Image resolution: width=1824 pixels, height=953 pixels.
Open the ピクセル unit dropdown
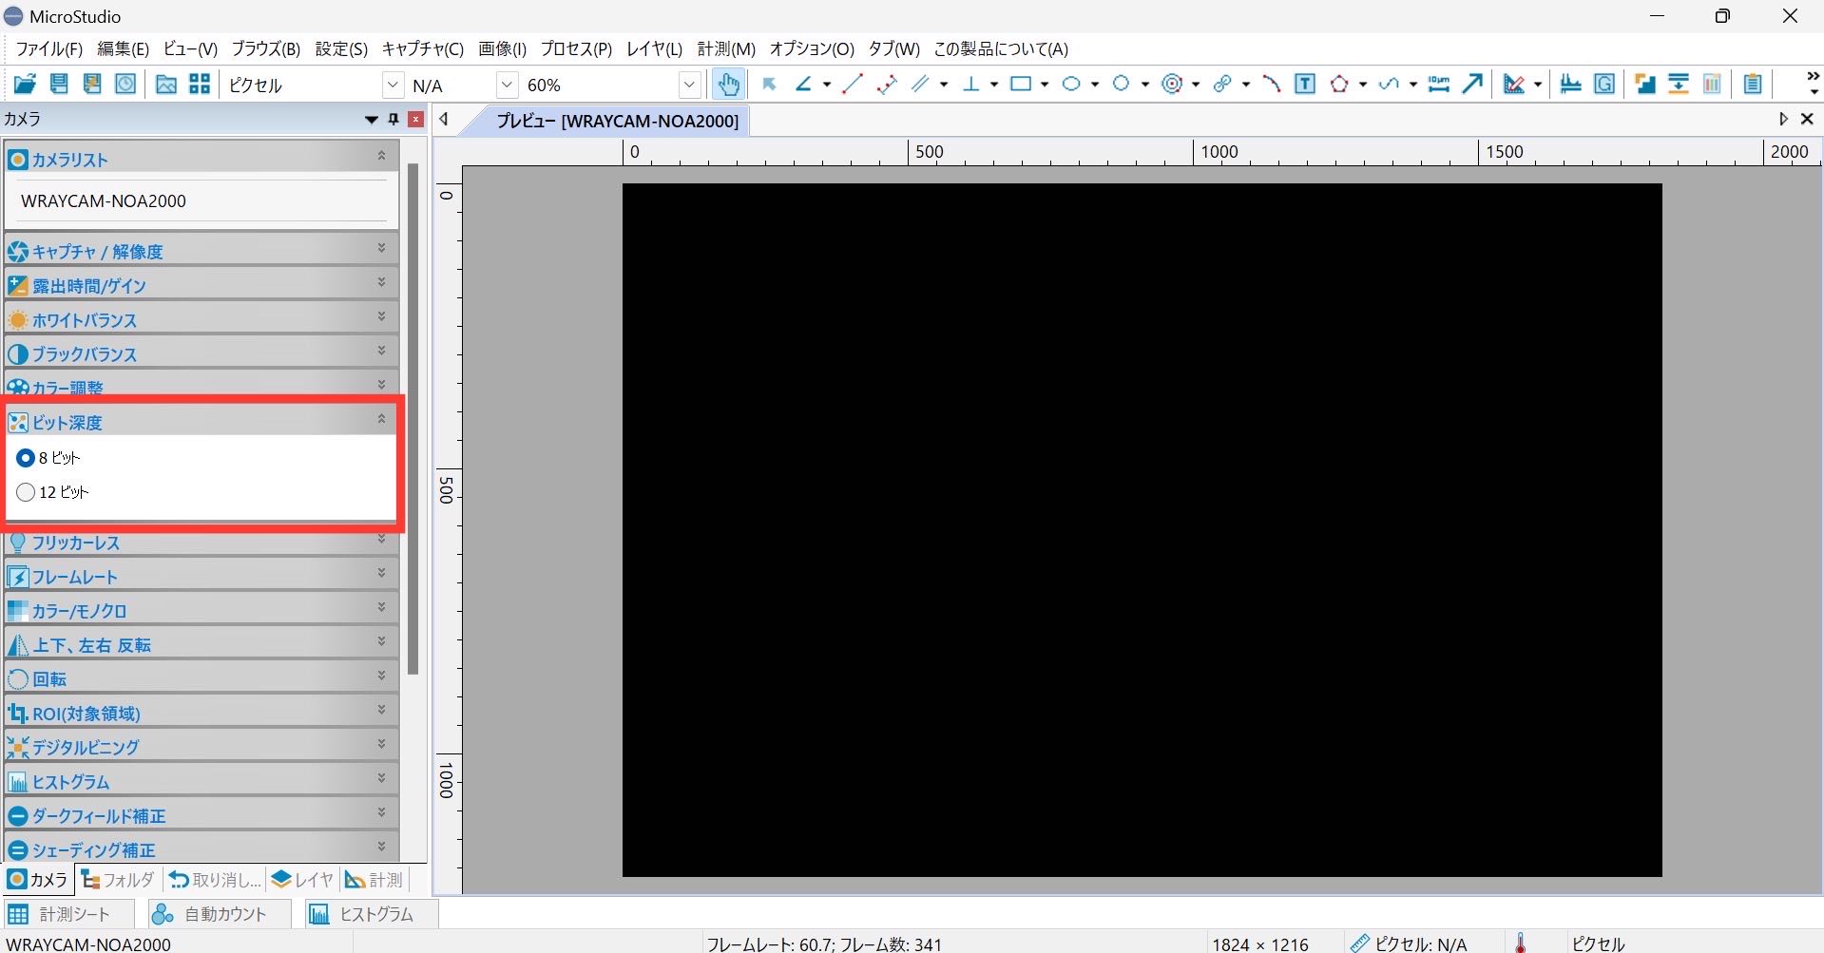[x=393, y=86]
